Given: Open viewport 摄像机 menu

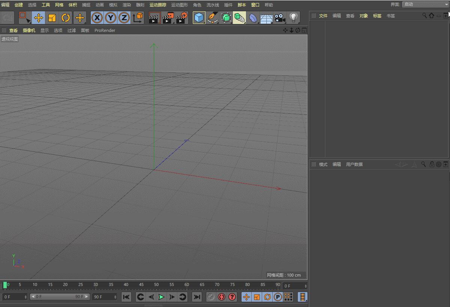Looking at the screenshot, I should (29, 30).
